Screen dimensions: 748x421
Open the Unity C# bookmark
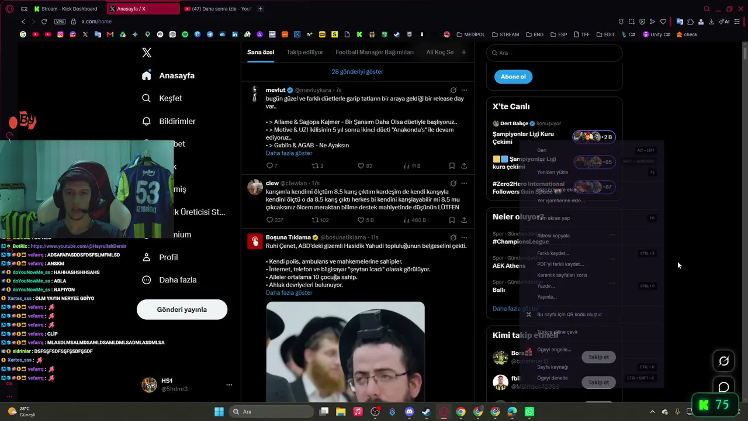coord(656,34)
